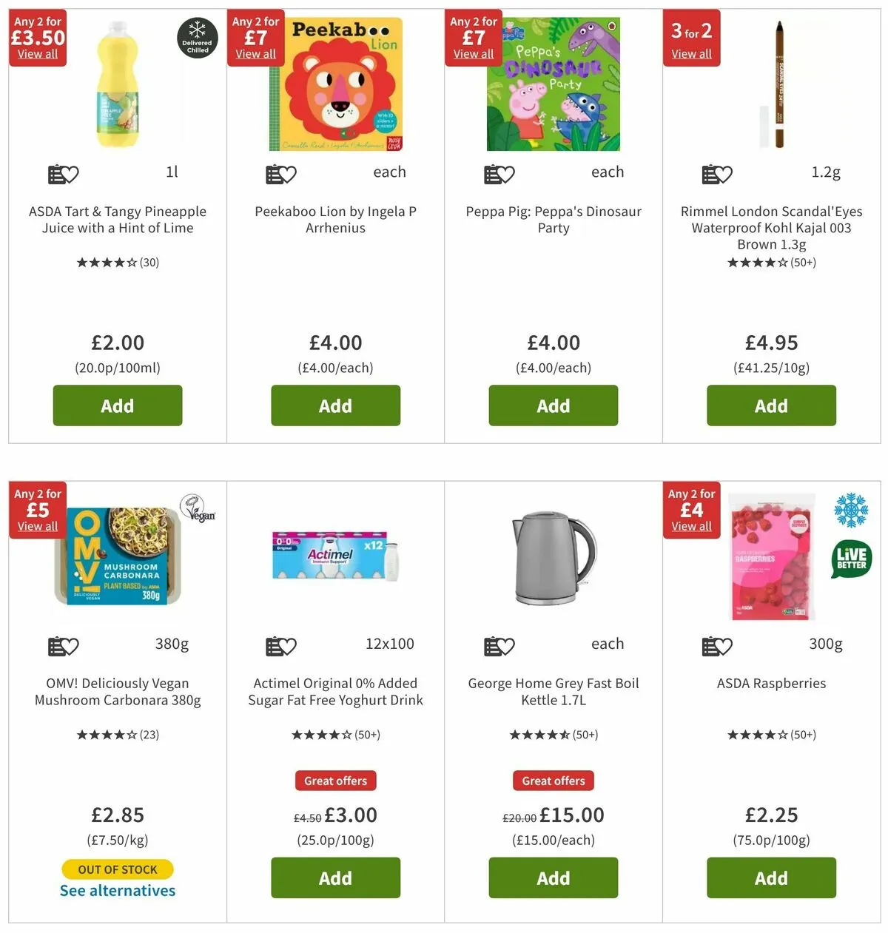Add George Home kettle to basket
888x933 pixels.
(554, 878)
